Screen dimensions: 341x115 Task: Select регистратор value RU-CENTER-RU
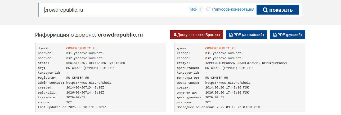[217, 78]
